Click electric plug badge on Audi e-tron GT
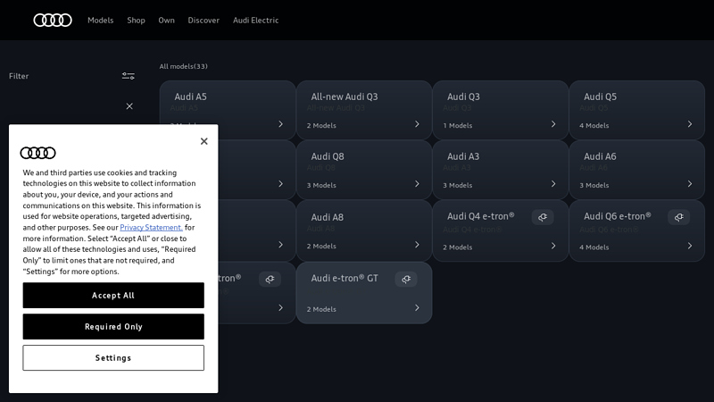 pyautogui.click(x=406, y=279)
